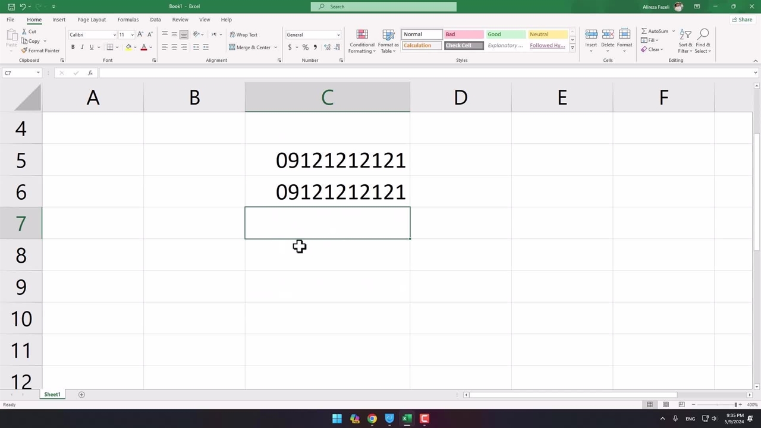The height and width of the screenshot is (428, 761).
Task: Click the Increase Font Size icon
Action: tap(140, 34)
